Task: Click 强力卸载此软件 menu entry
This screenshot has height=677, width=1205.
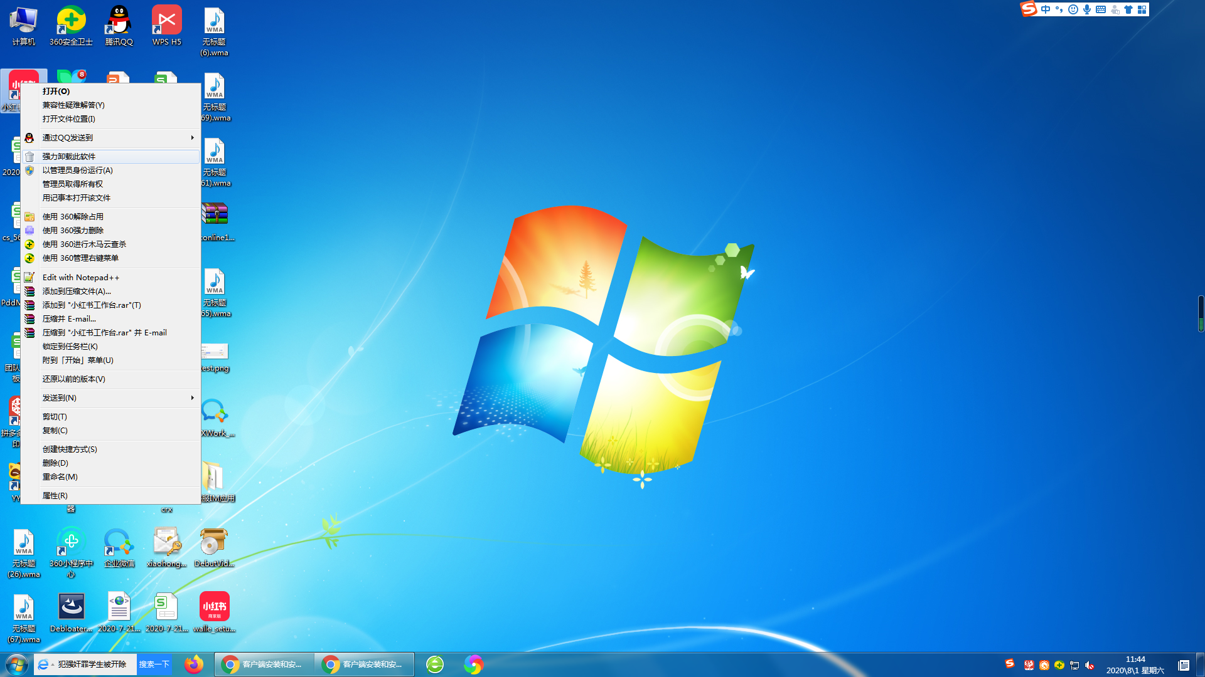Action: (x=69, y=157)
